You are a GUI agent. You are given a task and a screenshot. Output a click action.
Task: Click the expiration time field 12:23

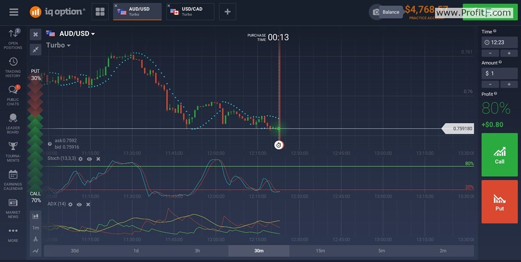[x=500, y=43]
